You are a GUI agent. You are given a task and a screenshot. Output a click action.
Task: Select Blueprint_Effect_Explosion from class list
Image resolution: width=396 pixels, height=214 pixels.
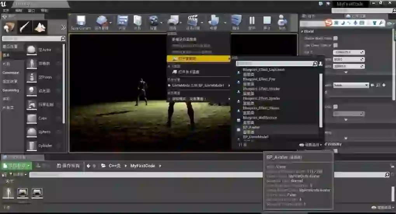tap(263, 70)
